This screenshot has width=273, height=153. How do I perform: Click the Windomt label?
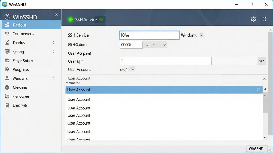(x=189, y=35)
